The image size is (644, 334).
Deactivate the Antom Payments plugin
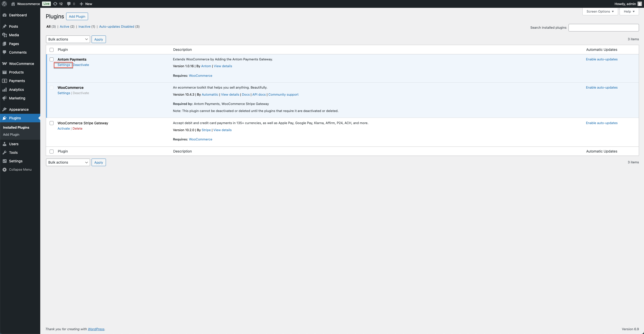tap(81, 65)
